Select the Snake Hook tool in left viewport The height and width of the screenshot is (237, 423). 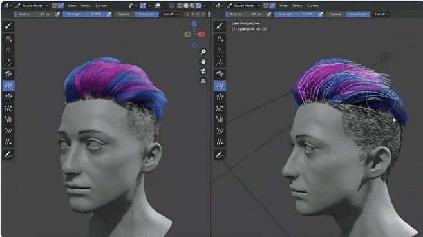8,86
